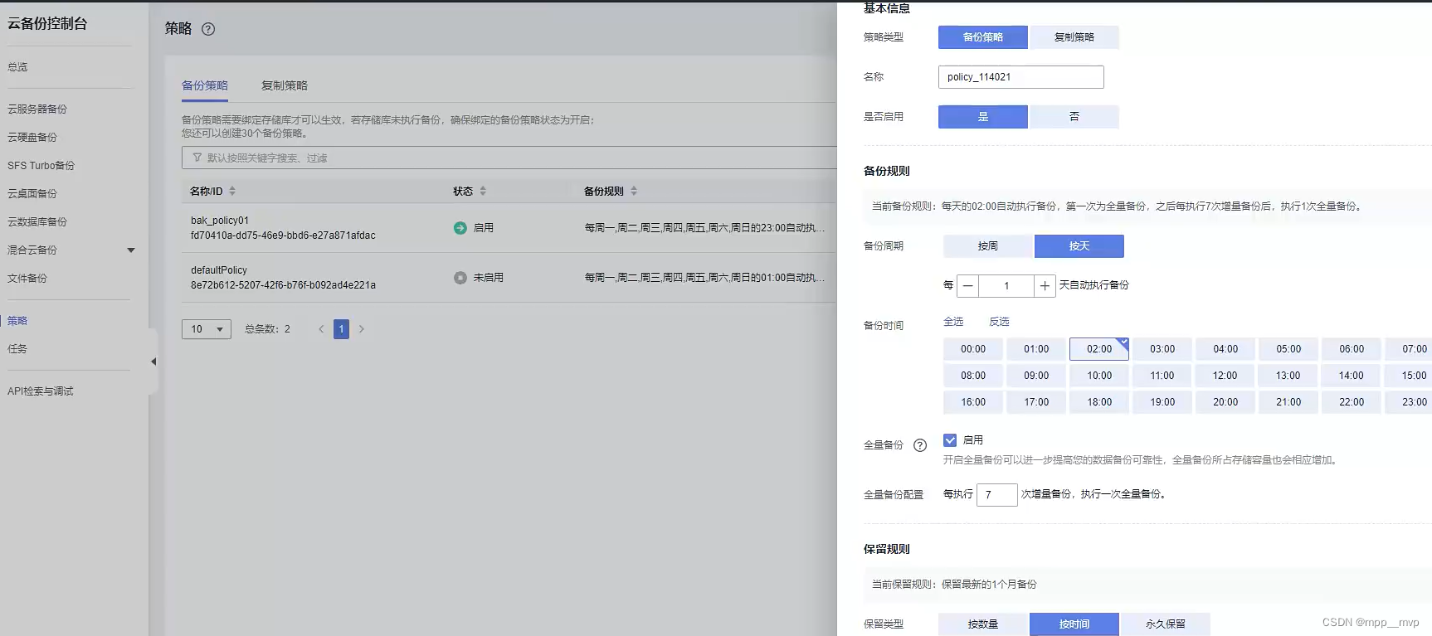Sort the table by 名称/ID column
The width and height of the screenshot is (1432, 636).
(232, 191)
